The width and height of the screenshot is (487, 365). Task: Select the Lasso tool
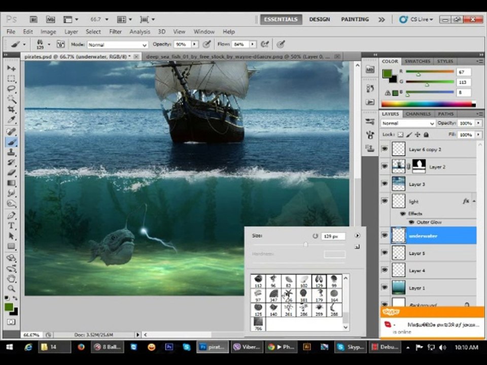pyautogui.click(x=12, y=89)
